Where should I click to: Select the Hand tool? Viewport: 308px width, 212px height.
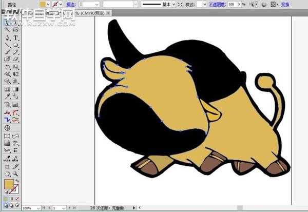8,174
